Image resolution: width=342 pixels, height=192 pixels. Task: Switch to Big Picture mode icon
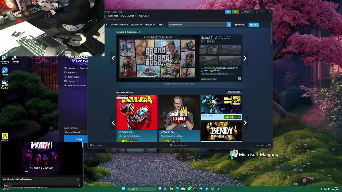257,12
